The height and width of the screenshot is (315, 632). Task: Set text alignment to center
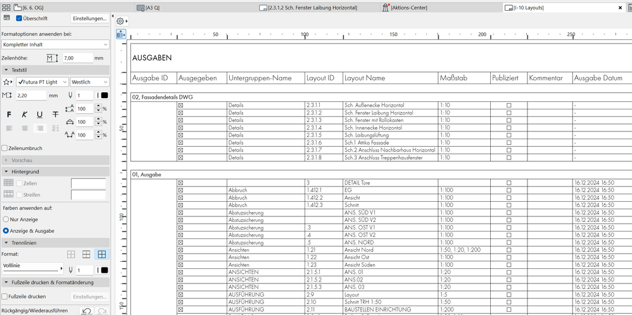25,128
